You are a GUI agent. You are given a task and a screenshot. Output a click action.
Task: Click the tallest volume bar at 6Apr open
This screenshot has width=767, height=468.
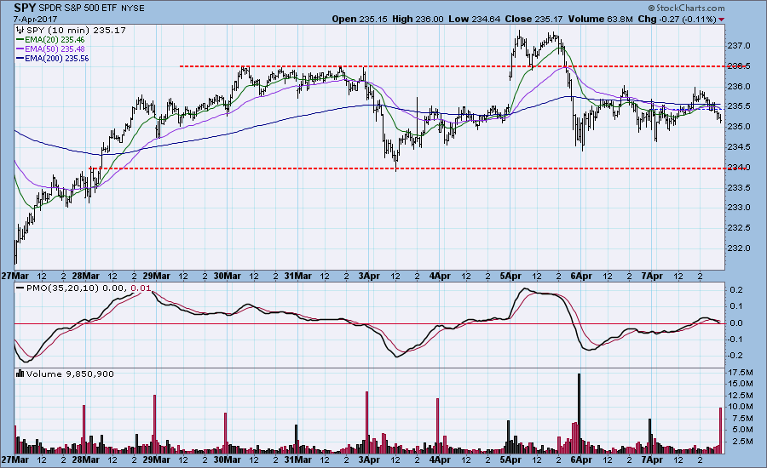580,413
